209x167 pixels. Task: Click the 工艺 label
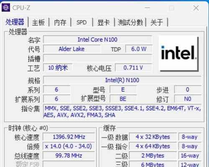tap(34, 68)
